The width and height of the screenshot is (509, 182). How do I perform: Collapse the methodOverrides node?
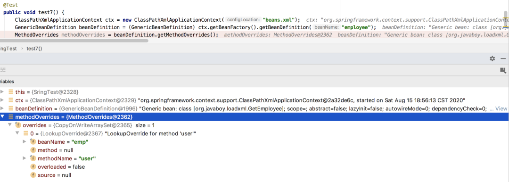(x=3, y=116)
